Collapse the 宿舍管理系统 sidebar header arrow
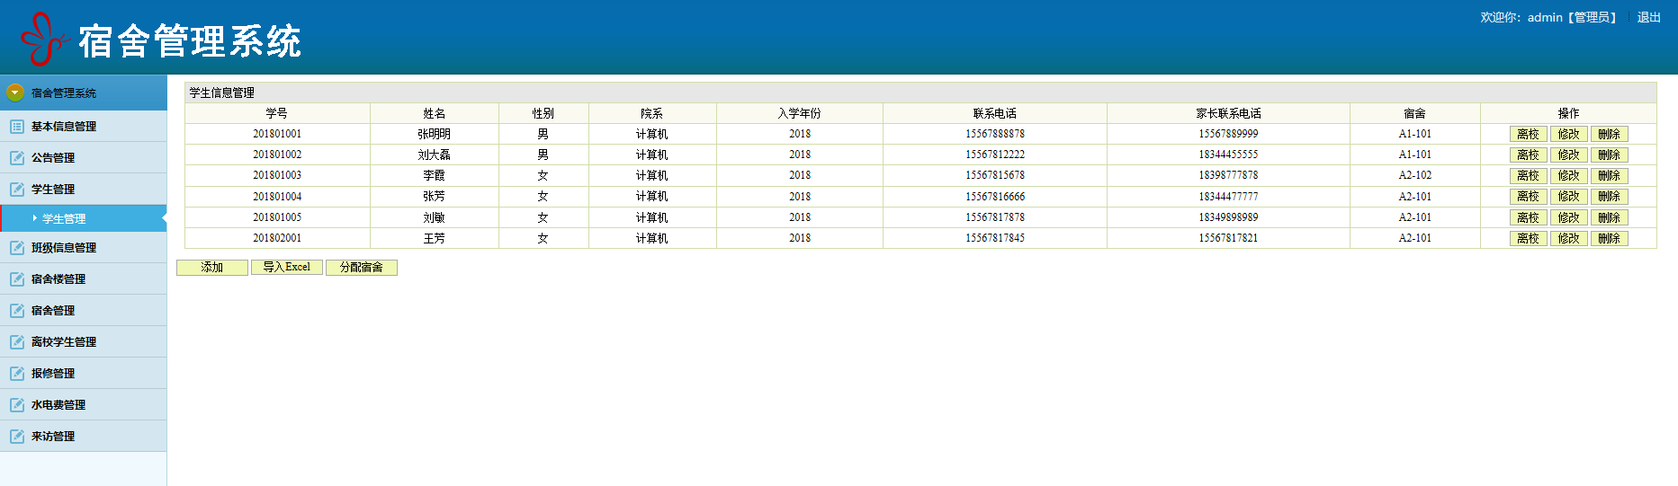The image size is (1678, 486). (x=15, y=93)
